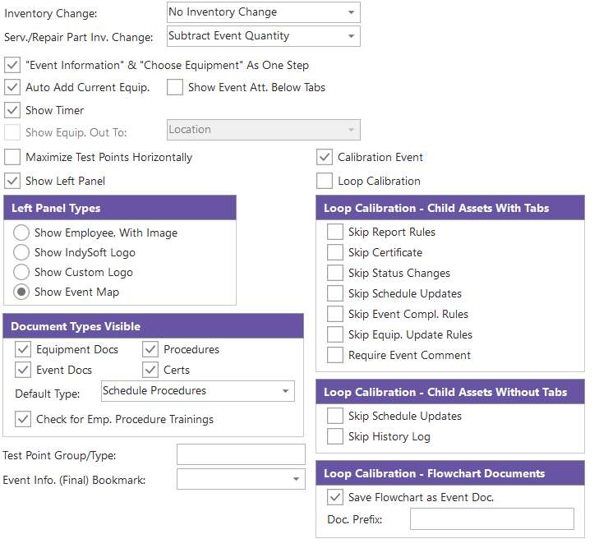Enable Show Event Att. Below Tabs
Image resolution: width=599 pixels, height=548 pixels.
(x=175, y=87)
